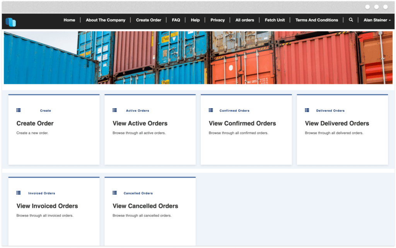Click the View Active Orders link
Viewport: 396px width, 248px height.
click(140, 123)
